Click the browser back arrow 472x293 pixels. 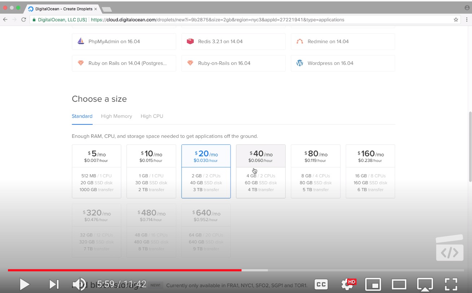[5, 20]
